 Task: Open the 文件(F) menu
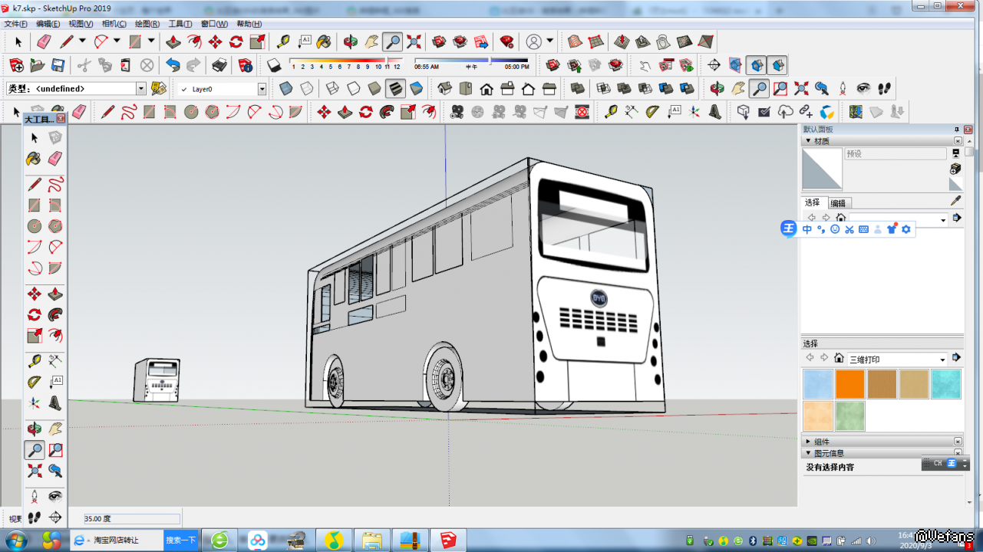click(x=16, y=24)
